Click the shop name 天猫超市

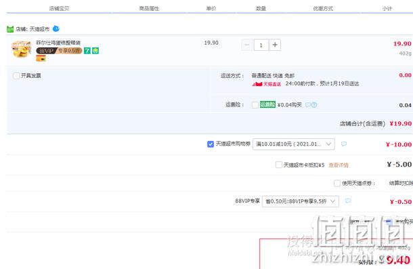(39, 29)
